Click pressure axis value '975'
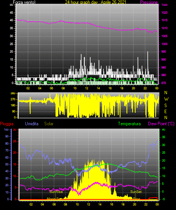 point(164,83)
